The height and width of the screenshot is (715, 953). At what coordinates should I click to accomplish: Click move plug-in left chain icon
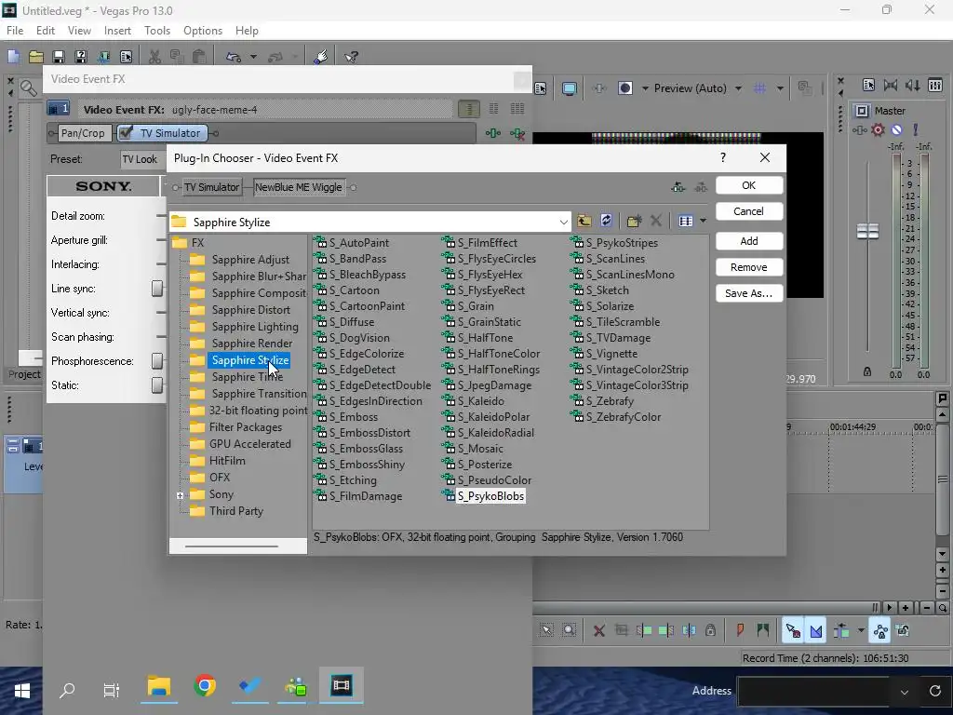678,187
